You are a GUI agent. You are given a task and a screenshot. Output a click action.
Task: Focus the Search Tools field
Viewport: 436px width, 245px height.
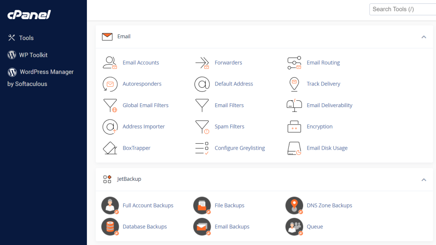403,9
